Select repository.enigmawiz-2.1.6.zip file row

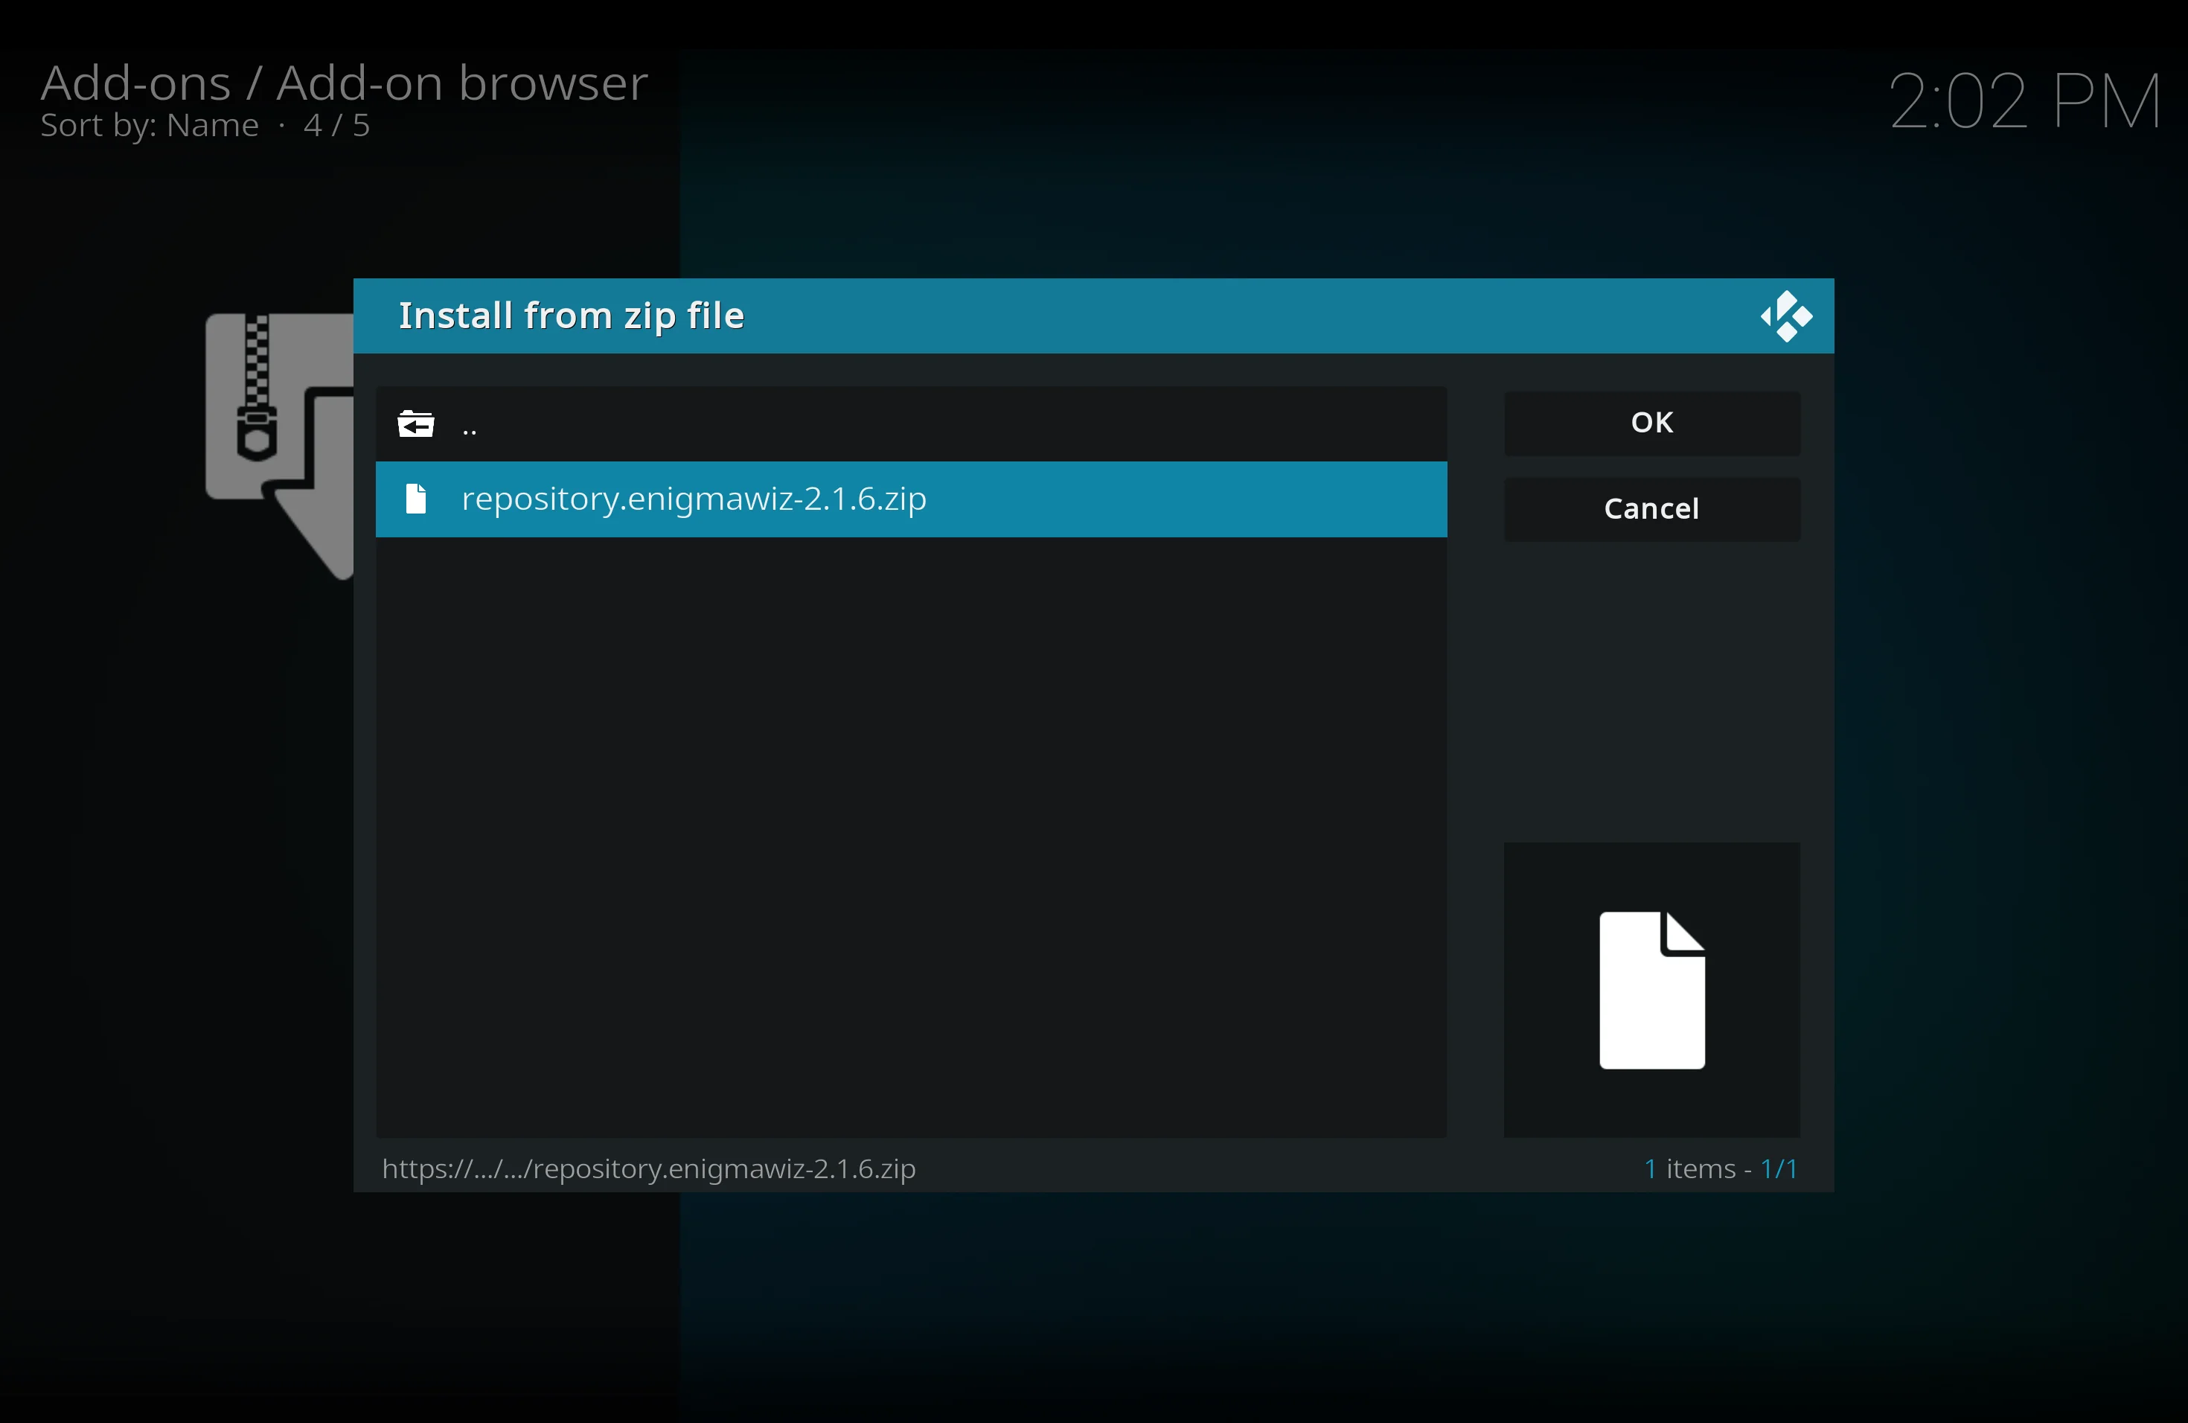tap(911, 499)
